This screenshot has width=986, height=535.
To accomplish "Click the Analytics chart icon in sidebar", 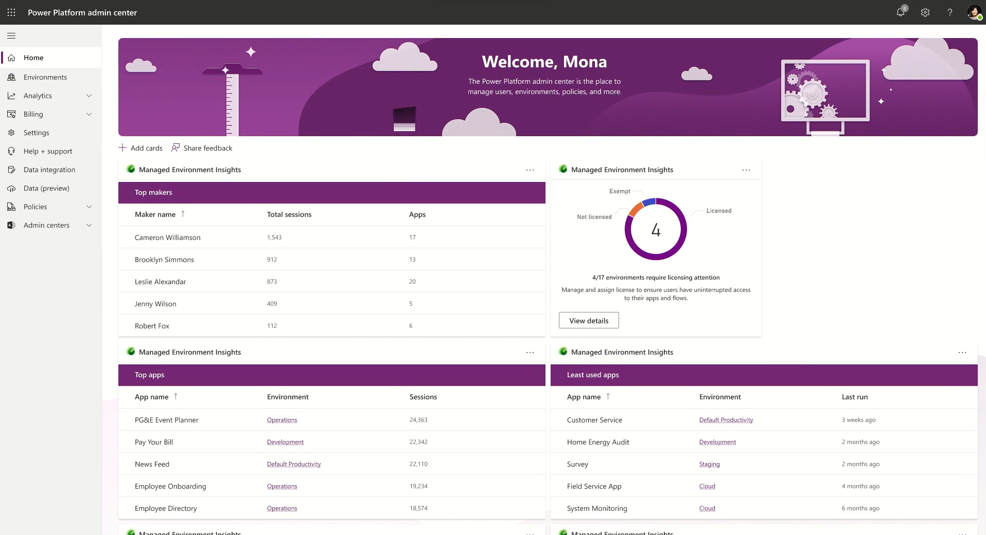I will click(11, 96).
